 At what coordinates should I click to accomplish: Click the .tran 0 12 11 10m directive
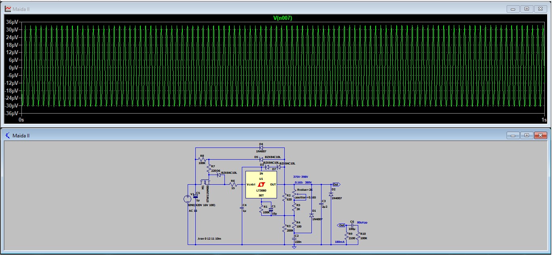[x=209, y=239]
